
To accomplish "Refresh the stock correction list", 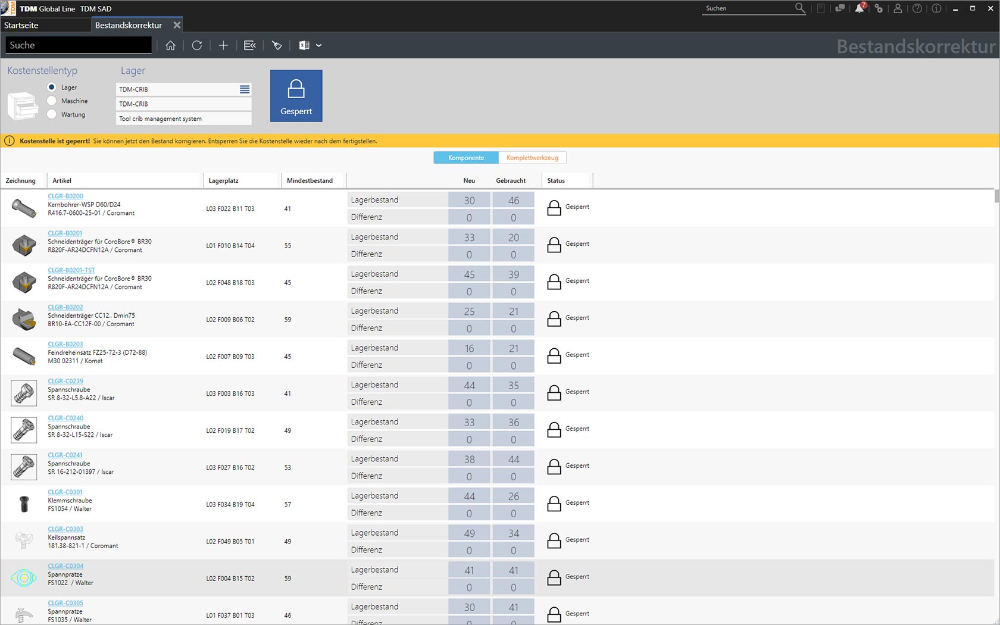I will coord(197,45).
